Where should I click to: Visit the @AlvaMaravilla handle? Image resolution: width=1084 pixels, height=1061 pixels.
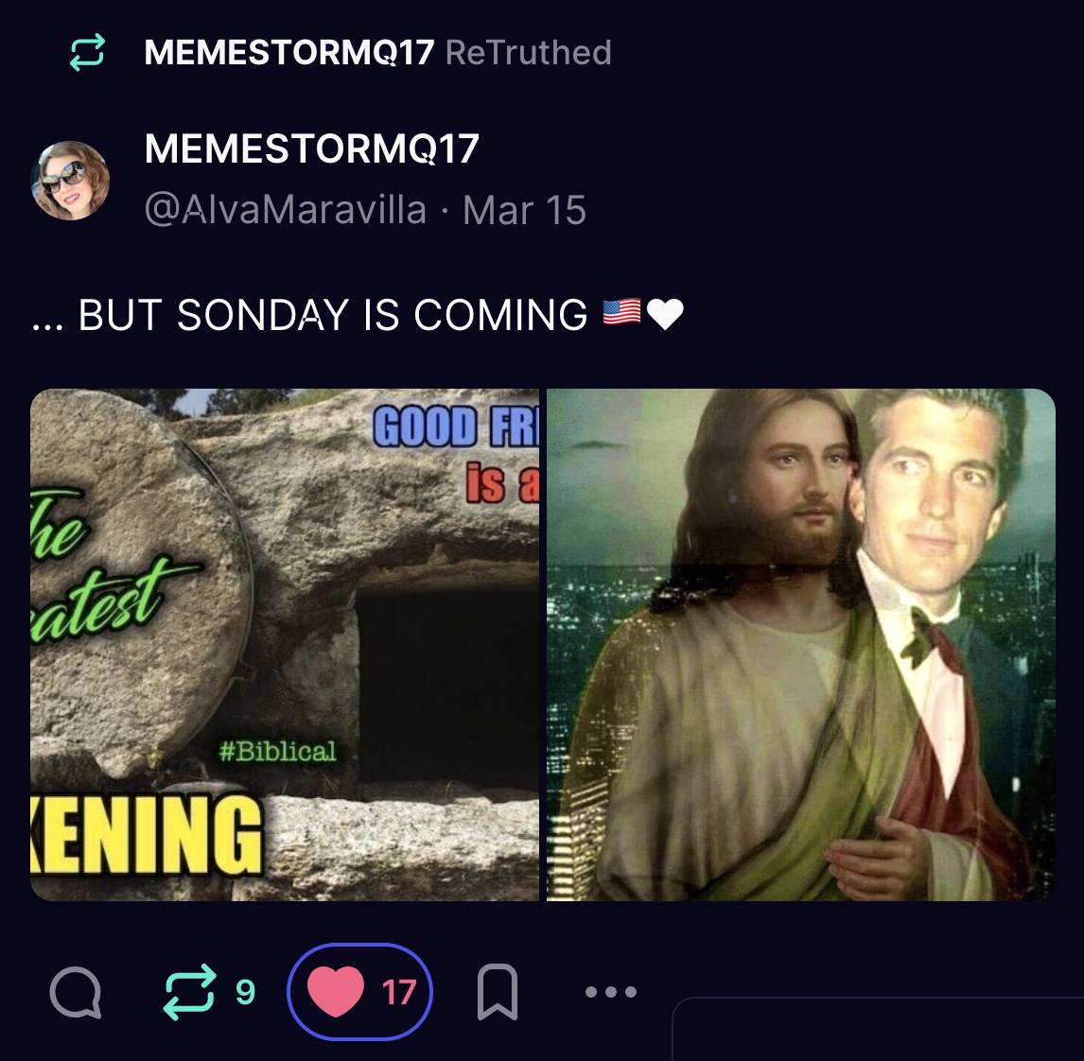coord(286,210)
